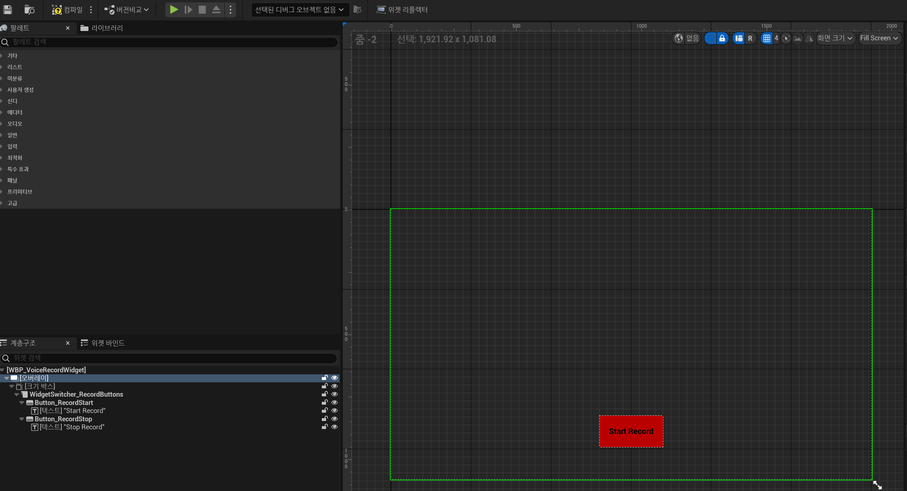Click the palette search field
Viewport: 907px width, 491px height.
point(169,42)
